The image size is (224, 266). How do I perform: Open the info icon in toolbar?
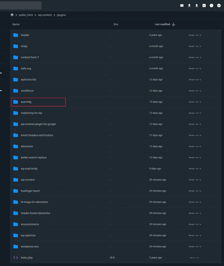[x=212, y=6]
